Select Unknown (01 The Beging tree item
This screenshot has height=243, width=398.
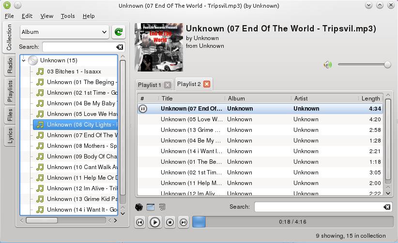point(76,82)
